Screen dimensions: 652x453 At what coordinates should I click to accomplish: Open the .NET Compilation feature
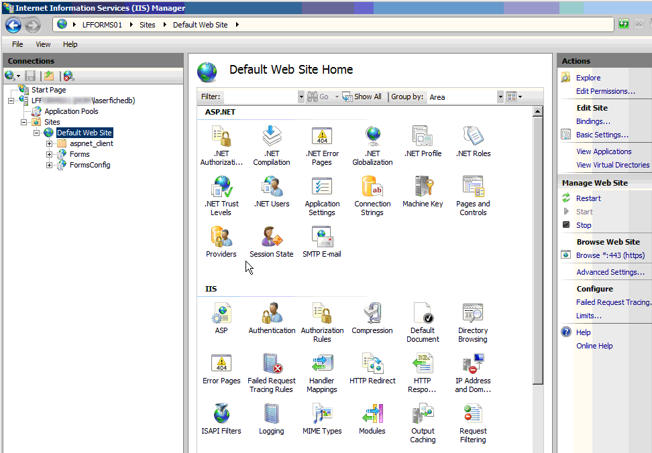pyautogui.click(x=272, y=145)
